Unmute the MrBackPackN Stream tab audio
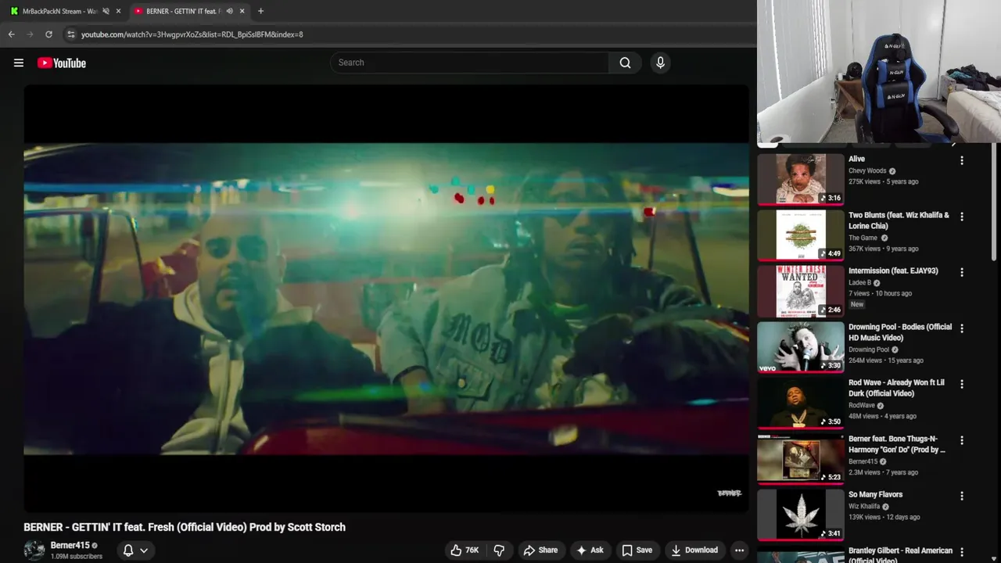Image resolution: width=1001 pixels, height=563 pixels. [x=106, y=11]
